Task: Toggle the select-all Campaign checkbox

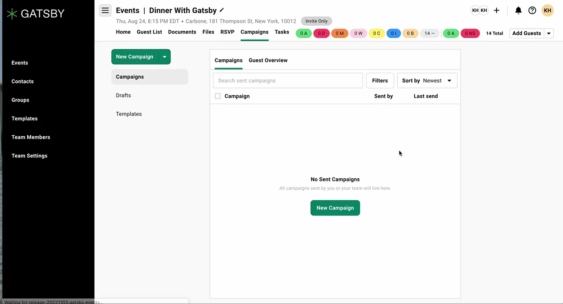Action: (x=218, y=96)
